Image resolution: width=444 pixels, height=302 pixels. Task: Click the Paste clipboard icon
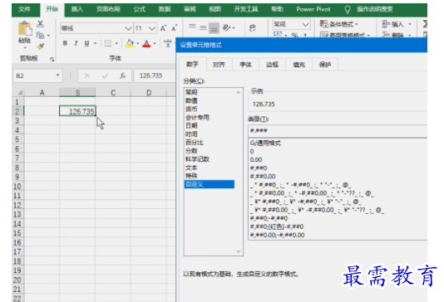tap(25, 29)
